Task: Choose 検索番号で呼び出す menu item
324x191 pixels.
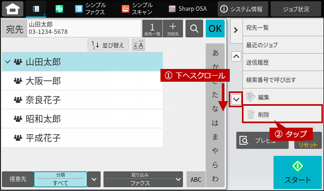Action: [283, 80]
